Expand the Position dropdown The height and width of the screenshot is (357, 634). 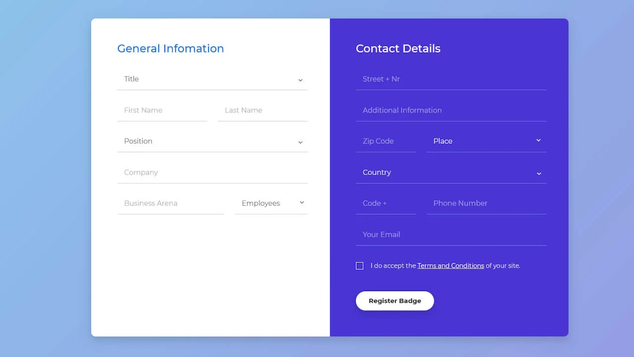tap(212, 141)
